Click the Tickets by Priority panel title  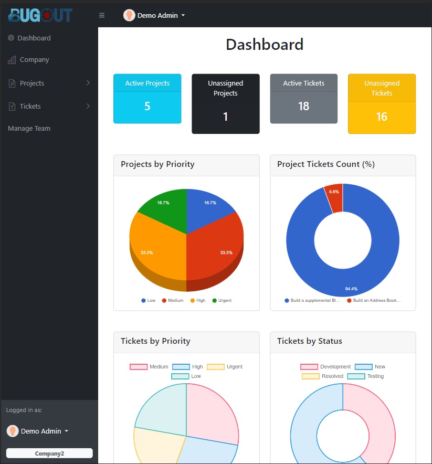pos(155,341)
